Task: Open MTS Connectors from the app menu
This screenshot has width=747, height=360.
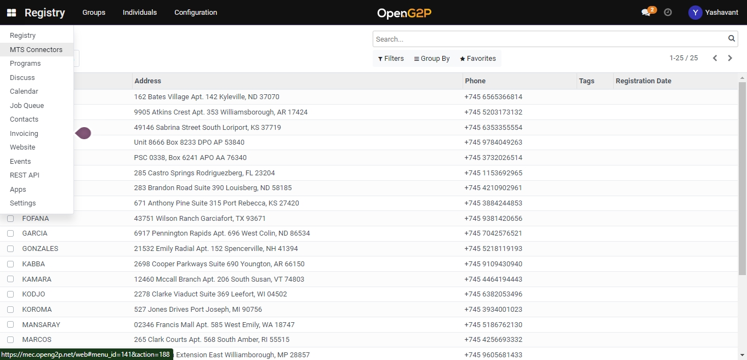Action: pyautogui.click(x=36, y=50)
